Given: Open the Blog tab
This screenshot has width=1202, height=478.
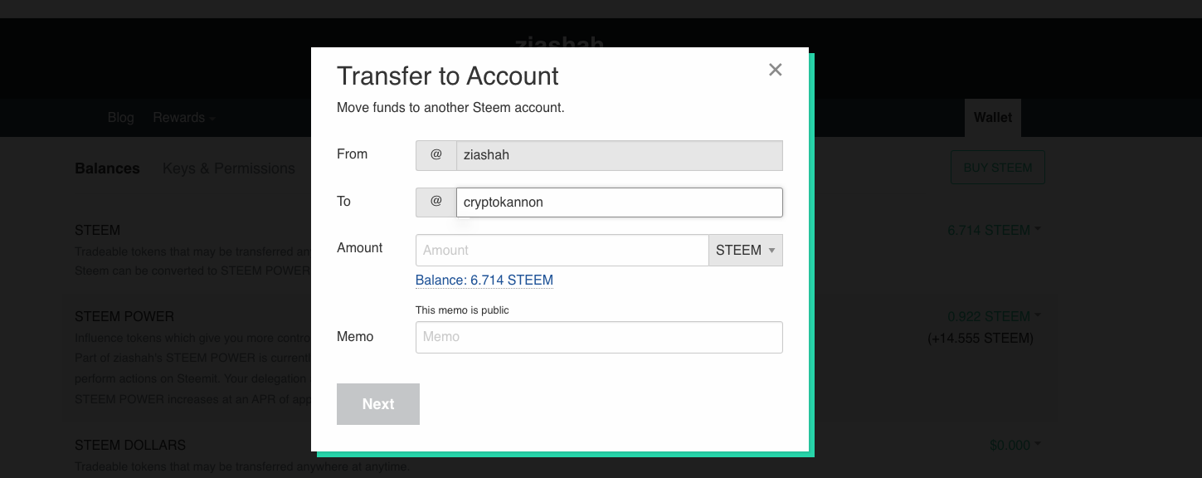Looking at the screenshot, I should (120, 118).
